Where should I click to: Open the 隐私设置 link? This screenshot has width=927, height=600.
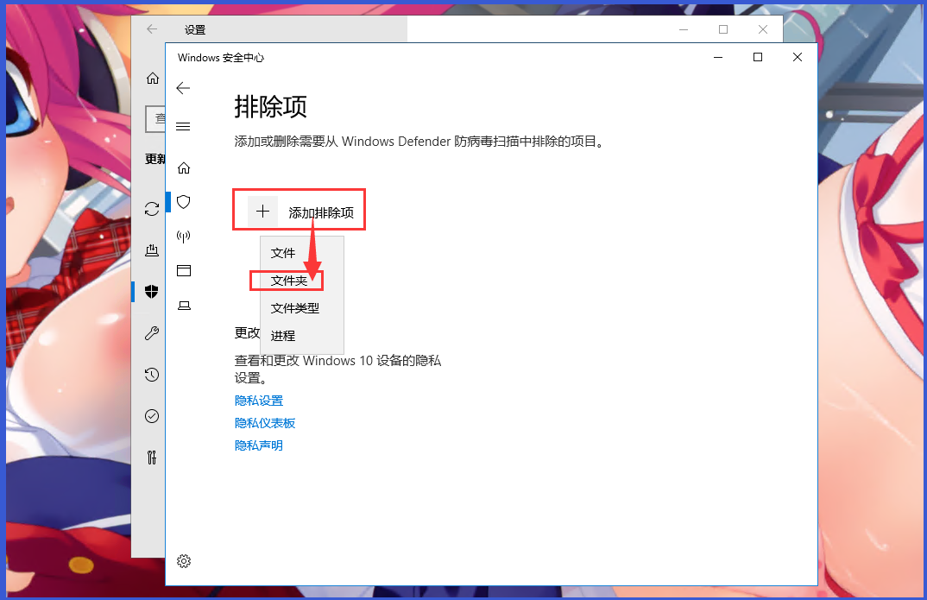258,400
